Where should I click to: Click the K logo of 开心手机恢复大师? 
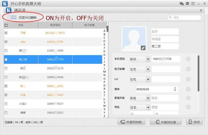pyautogui.click(x=5, y=3)
